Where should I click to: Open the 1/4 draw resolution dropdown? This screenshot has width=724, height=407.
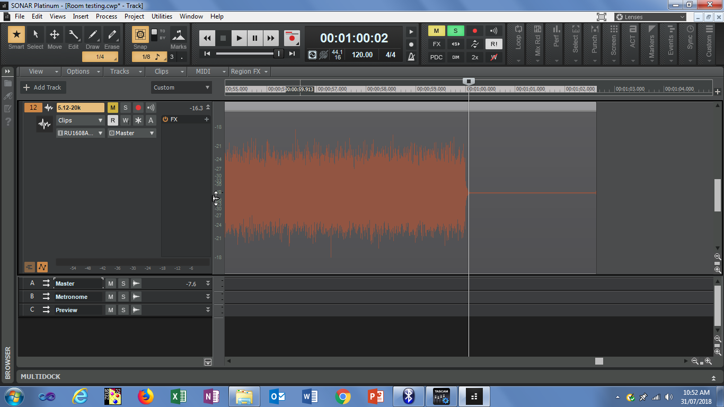(x=100, y=57)
